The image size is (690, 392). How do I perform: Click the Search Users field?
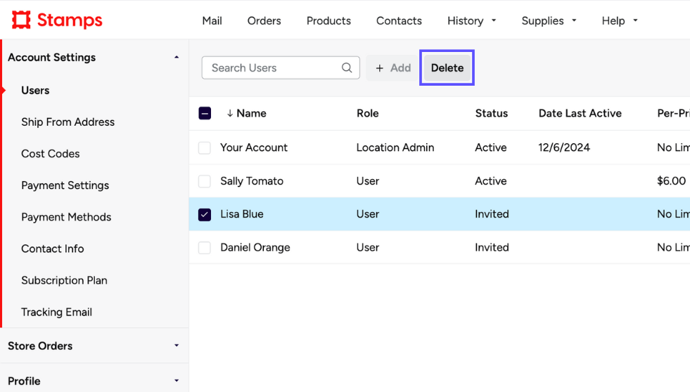click(x=281, y=67)
